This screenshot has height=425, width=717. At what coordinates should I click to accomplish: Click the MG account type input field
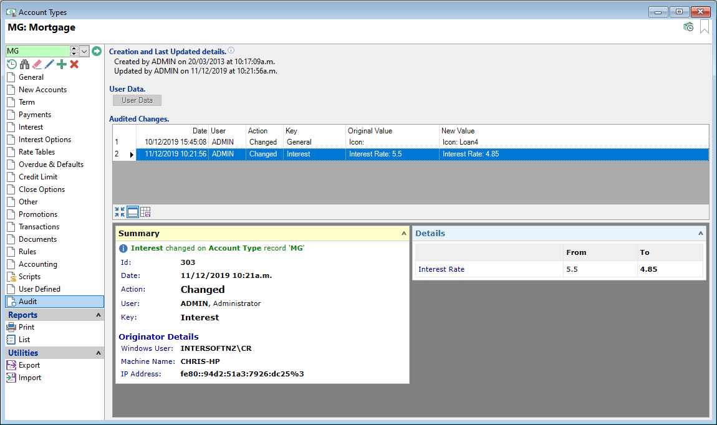tap(37, 50)
